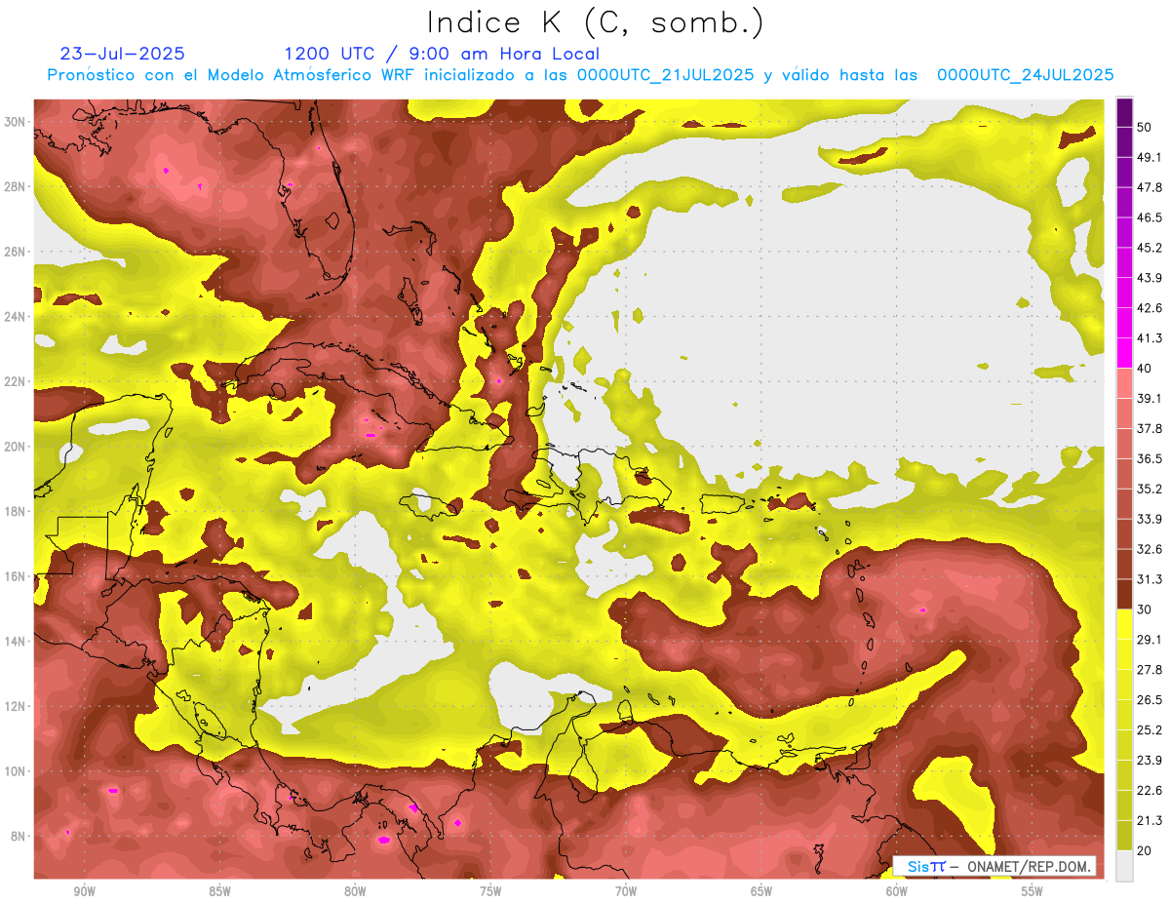Click the colorbar value "30"
The image size is (1170, 904).
coord(1144,609)
